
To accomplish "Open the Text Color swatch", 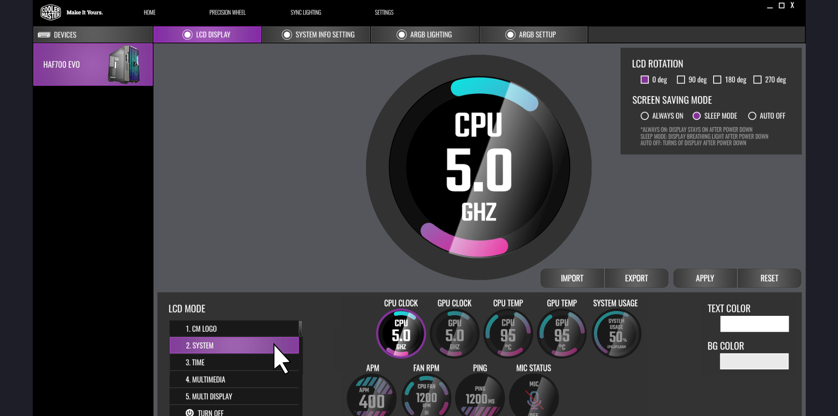I will pos(754,324).
